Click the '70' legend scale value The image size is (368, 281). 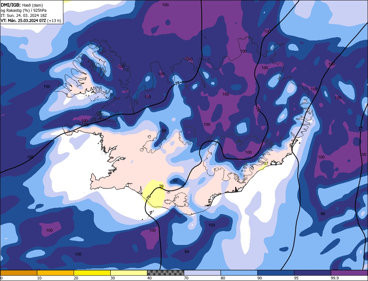point(186,278)
